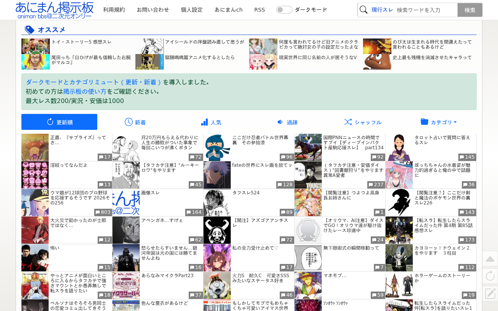
Task: Click the refresh icon in 更新順 tab
Action: (x=50, y=122)
